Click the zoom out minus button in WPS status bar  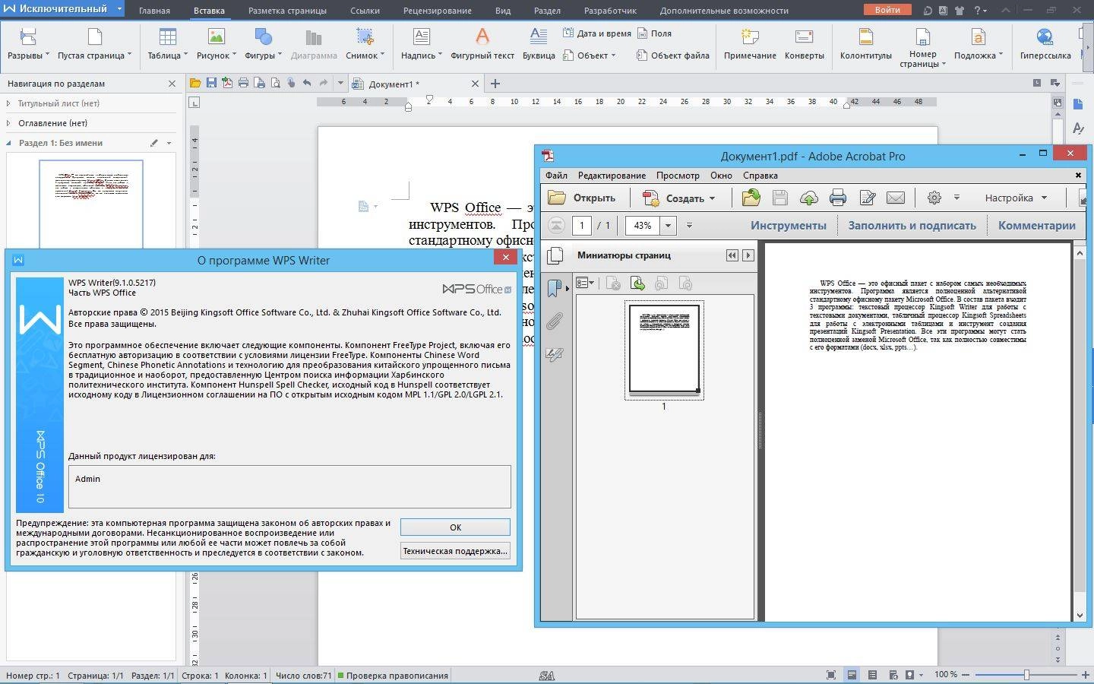966,675
